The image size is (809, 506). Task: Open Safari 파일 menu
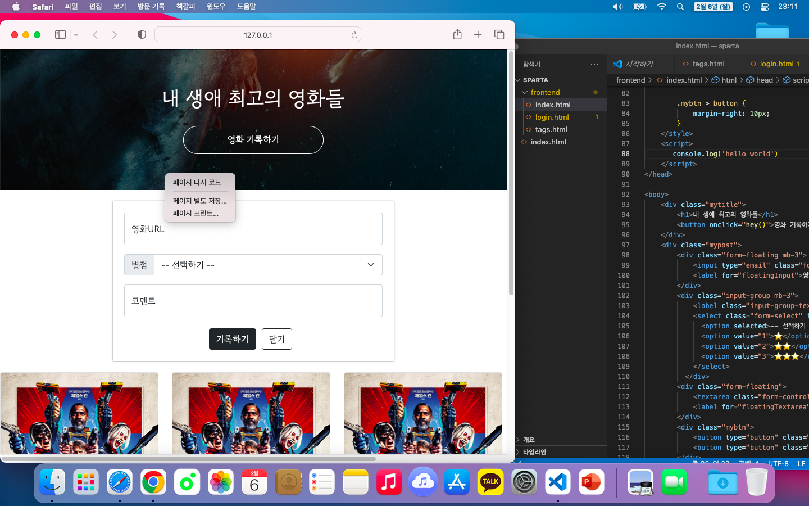coord(71,7)
